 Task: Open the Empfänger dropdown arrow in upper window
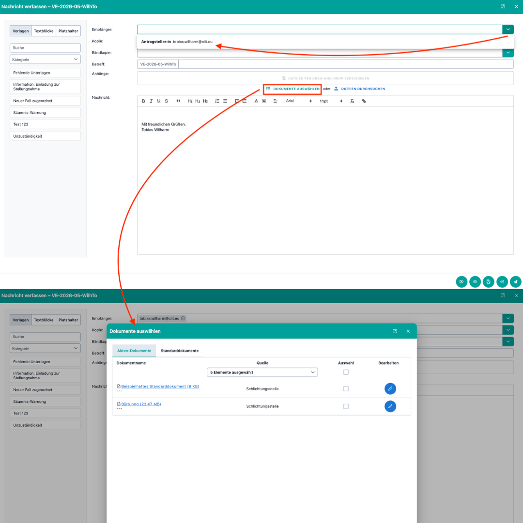pos(508,30)
